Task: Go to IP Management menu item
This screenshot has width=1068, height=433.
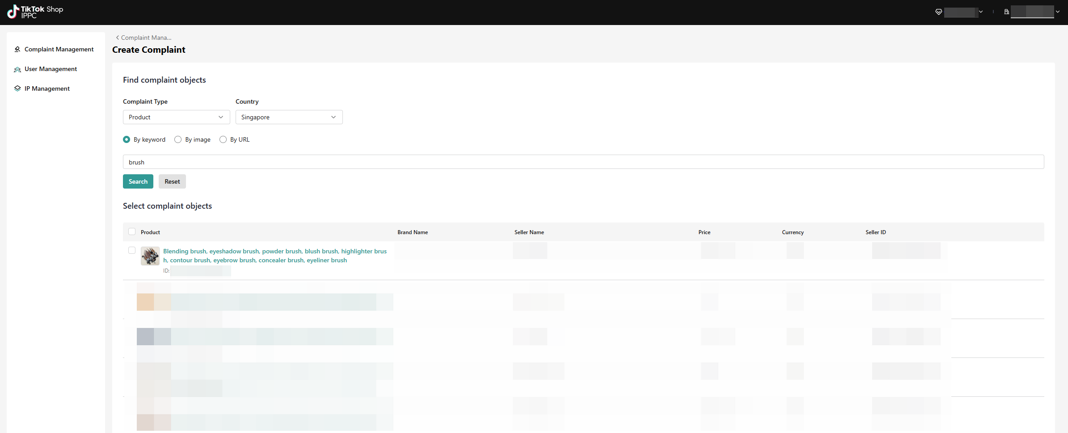Action: tap(47, 88)
